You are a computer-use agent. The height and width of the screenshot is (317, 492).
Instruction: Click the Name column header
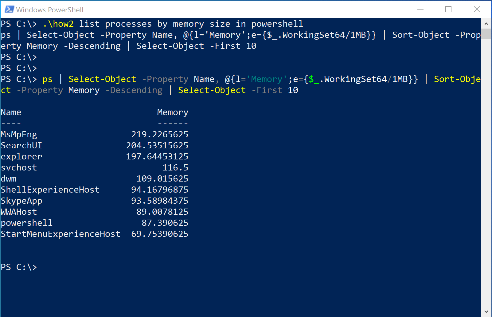click(11, 112)
